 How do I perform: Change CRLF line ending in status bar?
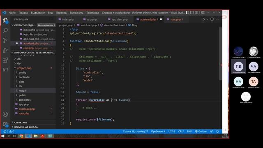pyautogui.click(x=181, y=132)
